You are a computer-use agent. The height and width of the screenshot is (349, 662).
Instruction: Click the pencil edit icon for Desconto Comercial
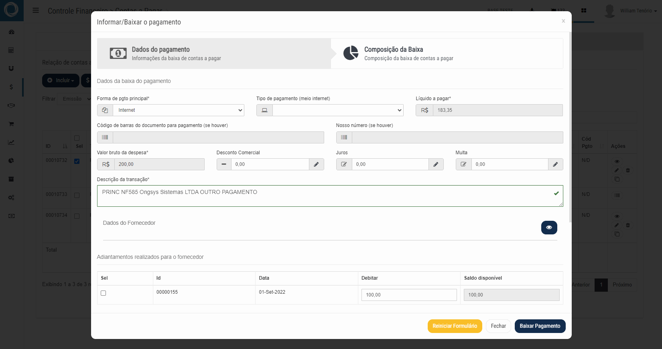click(x=316, y=164)
